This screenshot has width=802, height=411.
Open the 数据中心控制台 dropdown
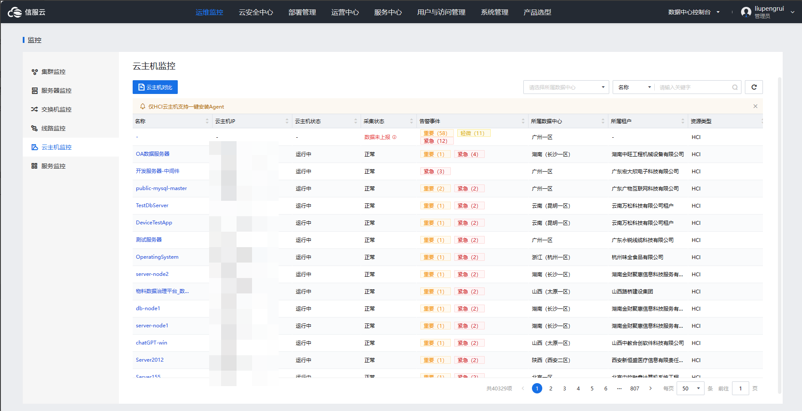coord(694,12)
